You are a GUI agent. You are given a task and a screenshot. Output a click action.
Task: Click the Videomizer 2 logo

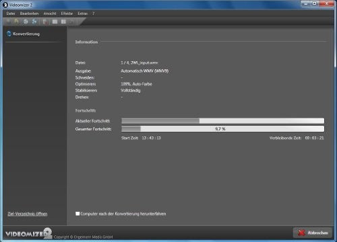click(x=28, y=233)
